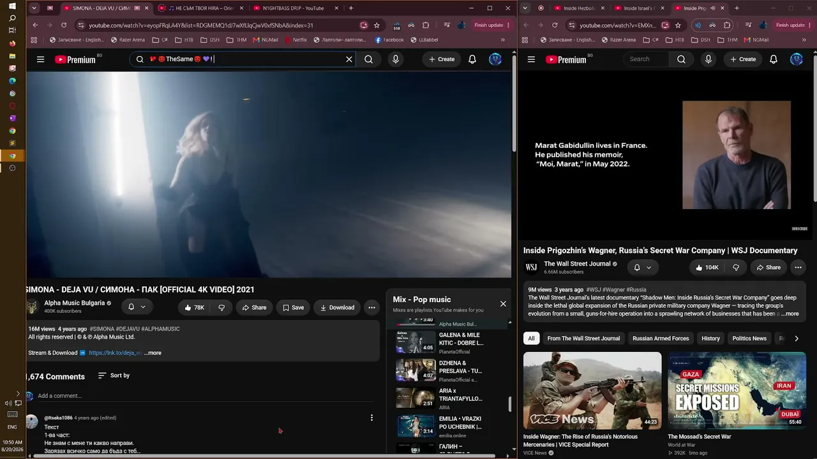Share the SIMONA - DEJA VU video
The image size is (817, 459).
coord(254,307)
